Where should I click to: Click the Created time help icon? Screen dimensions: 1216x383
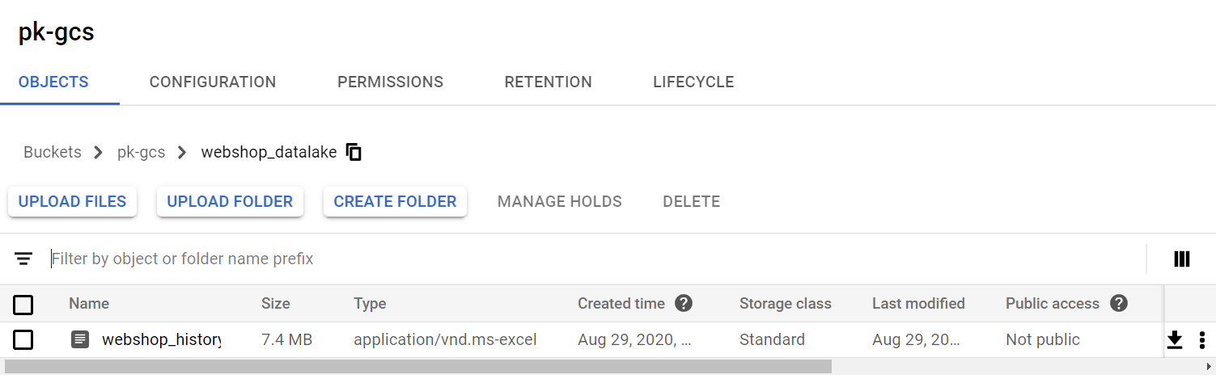pos(684,303)
